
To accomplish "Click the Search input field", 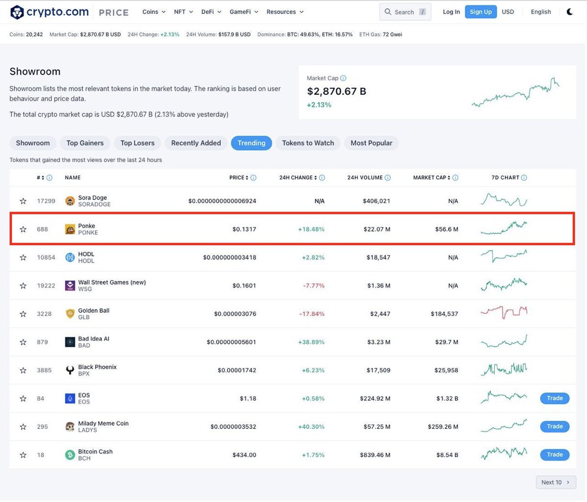I will click(x=405, y=12).
